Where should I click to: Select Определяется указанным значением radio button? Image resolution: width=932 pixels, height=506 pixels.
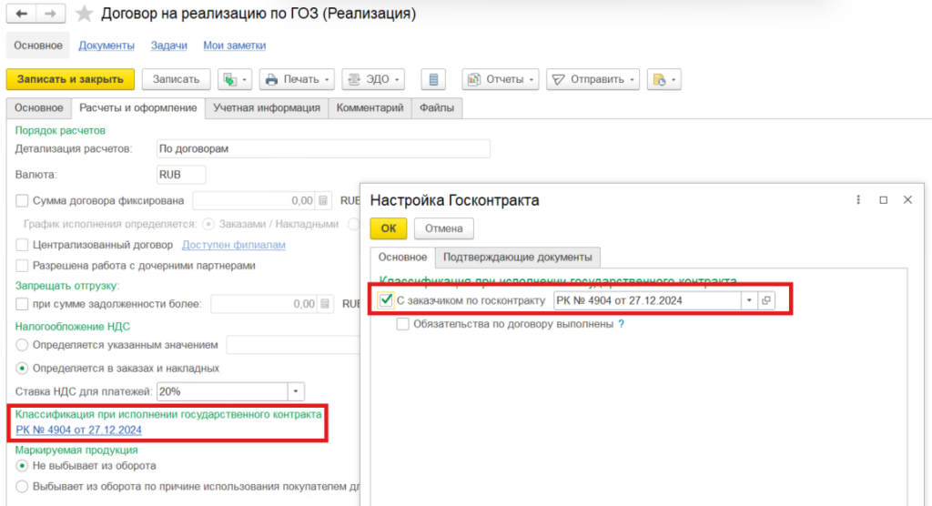[x=22, y=345]
